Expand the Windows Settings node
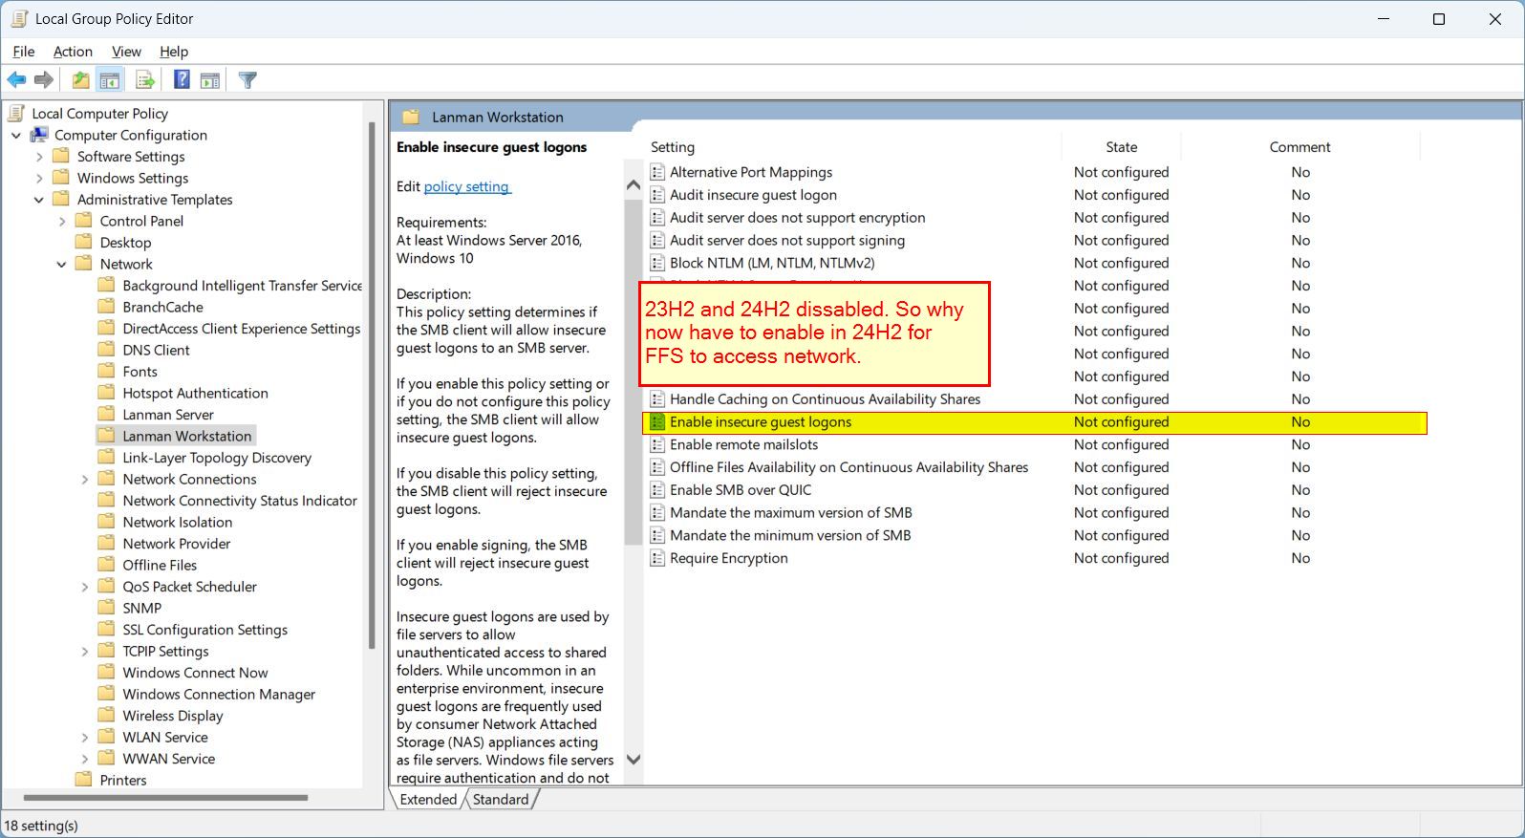Viewport: 1525px width, 838px height. (39, 178)
